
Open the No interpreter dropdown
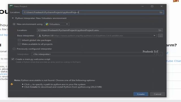94,54
